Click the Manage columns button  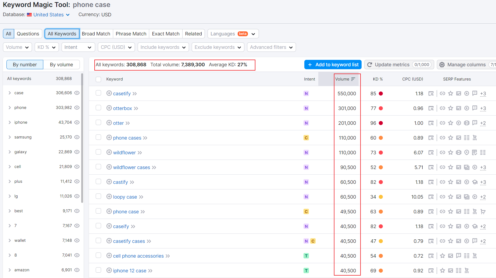point(466,65)
